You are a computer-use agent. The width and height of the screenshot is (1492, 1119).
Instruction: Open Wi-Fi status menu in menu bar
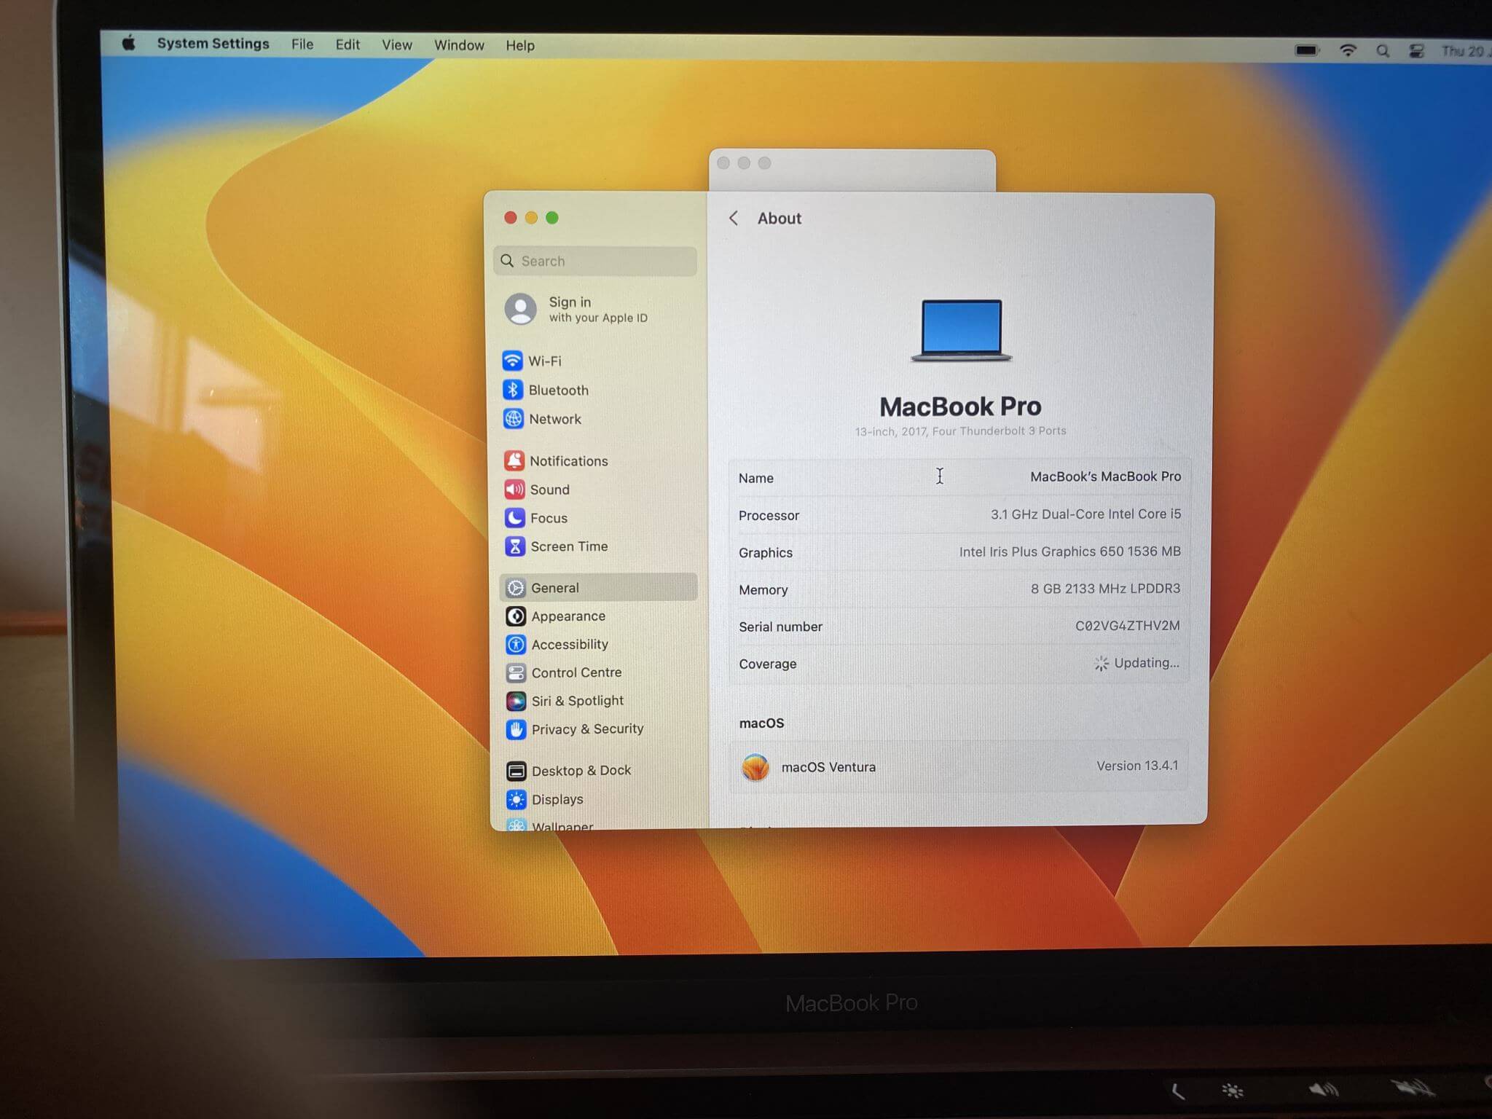(1348, 50)
